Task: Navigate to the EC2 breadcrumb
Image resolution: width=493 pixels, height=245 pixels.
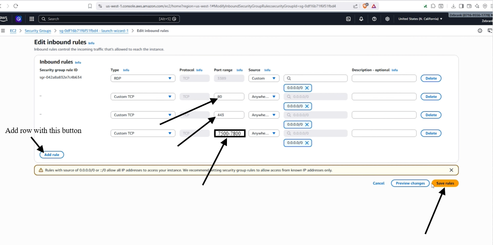Action: (x=13, y=31)
